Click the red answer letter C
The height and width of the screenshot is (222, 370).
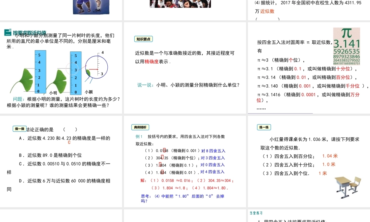[x=69, y=142]
